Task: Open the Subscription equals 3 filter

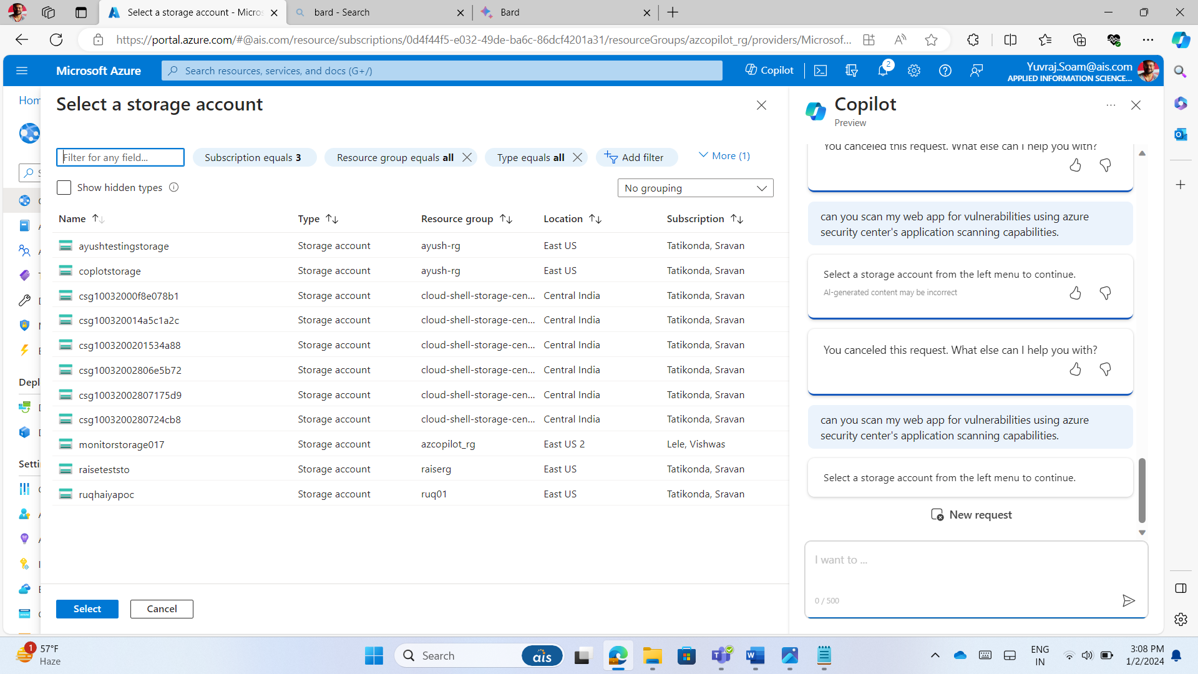Action: 254,157
